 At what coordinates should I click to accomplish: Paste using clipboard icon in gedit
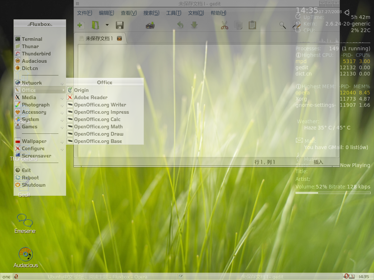252,25
